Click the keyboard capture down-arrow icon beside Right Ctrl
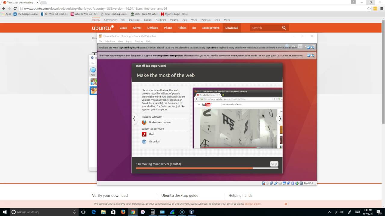This screenshot has height=216, width=385. 301,183
